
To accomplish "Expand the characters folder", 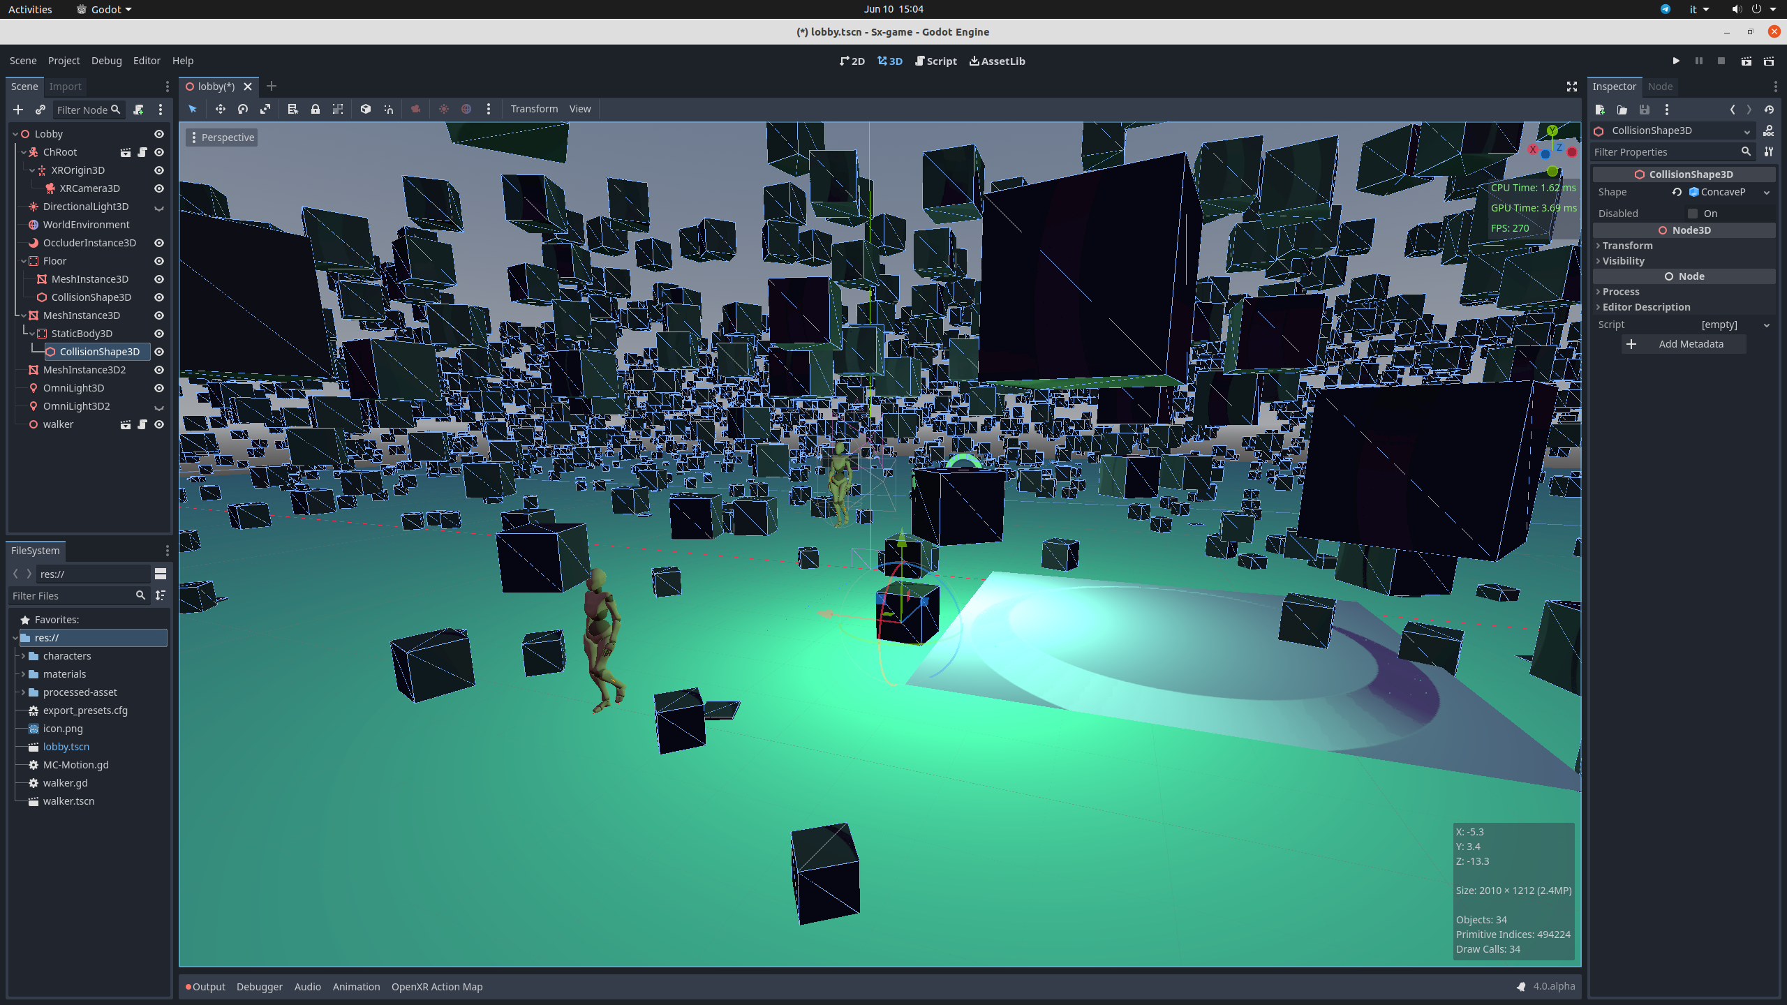I will (x=23, y=656).
